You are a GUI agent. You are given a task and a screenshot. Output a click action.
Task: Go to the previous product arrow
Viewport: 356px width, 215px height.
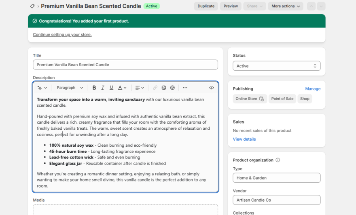coord(311,6)
